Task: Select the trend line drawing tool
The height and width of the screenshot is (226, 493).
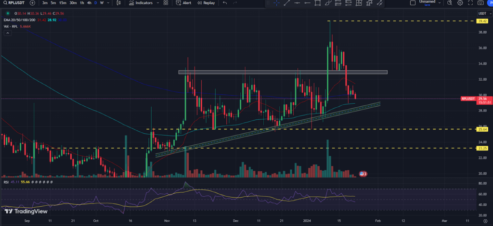Action: [287, 3]
